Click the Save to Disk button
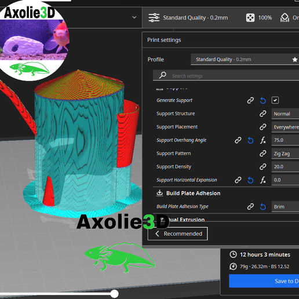 (264, 281)
